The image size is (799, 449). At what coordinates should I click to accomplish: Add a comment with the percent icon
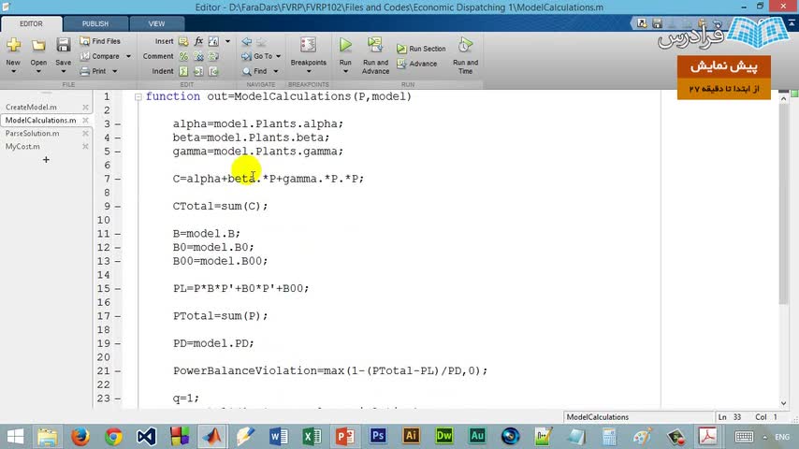click(183, 56)
